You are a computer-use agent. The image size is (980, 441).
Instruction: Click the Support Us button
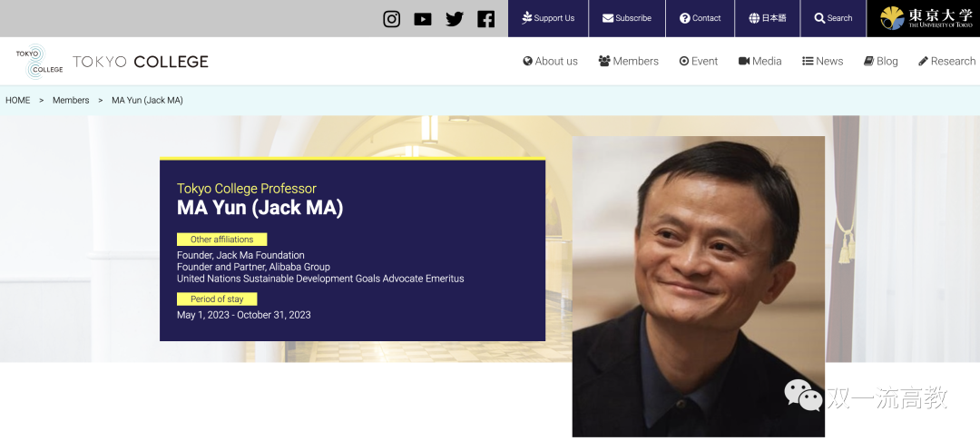pyautogui.click(x=547, y=18)
